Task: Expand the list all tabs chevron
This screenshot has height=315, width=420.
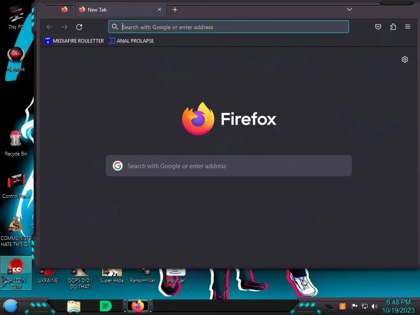Action: [349, 9]
